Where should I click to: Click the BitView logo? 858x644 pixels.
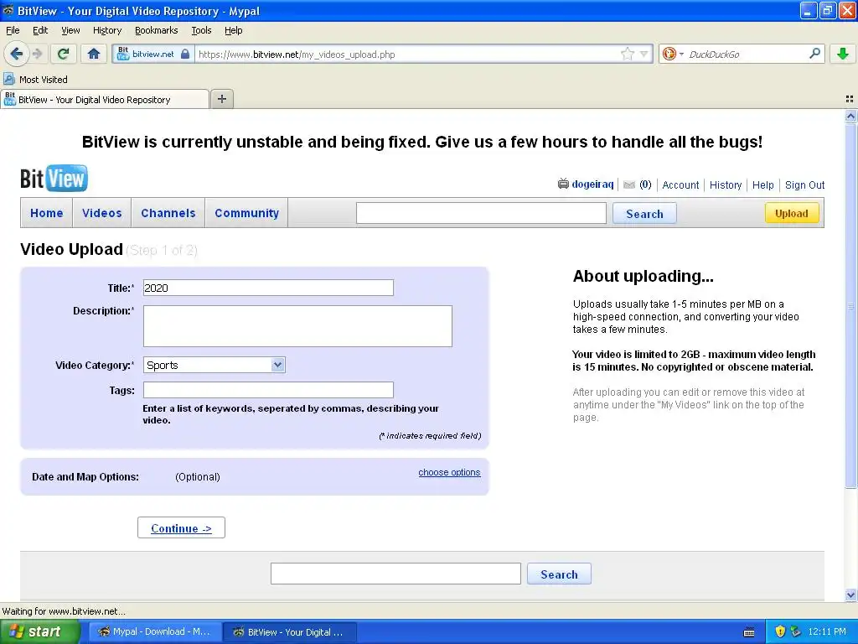point(54,178)
